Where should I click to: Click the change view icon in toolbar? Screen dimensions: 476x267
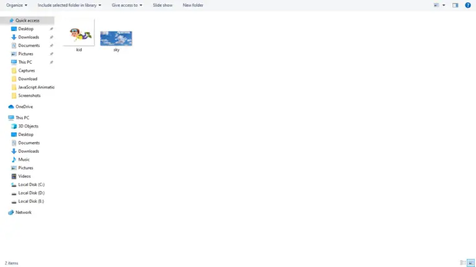pyautogui.click(x=436, y=5)
